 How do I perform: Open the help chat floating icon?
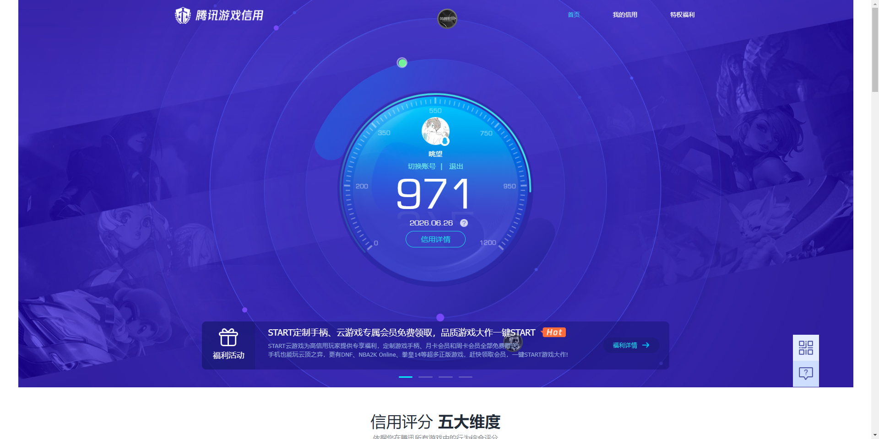coord(806,374)
